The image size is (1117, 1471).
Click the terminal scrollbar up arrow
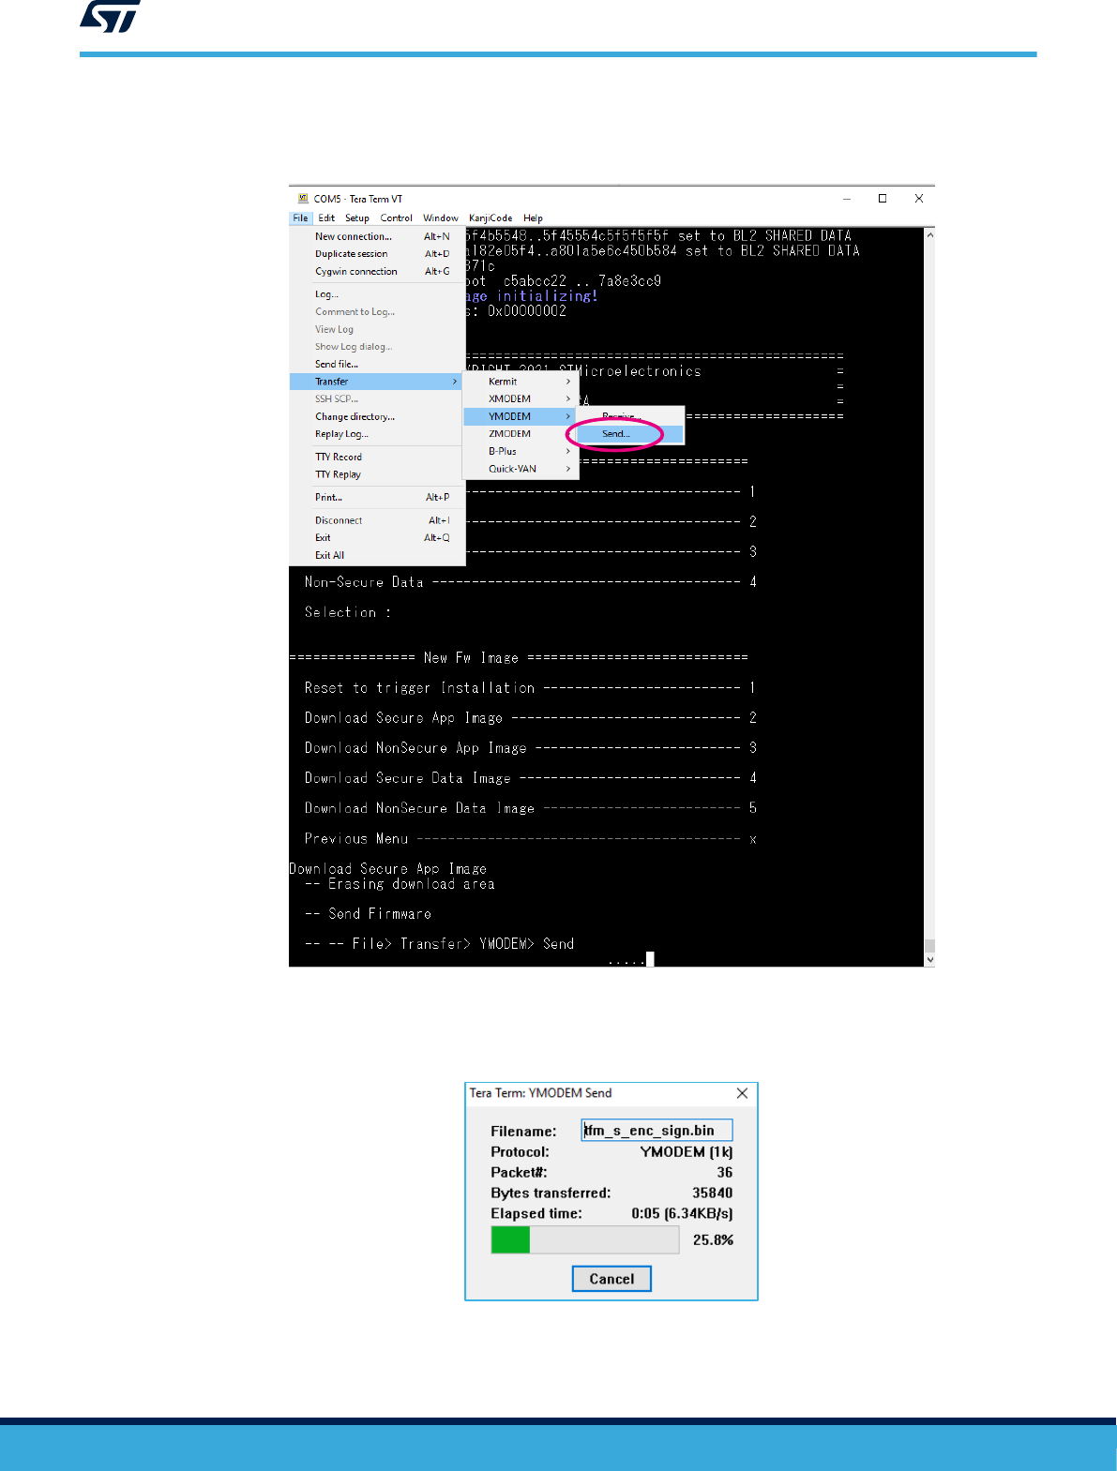tap(929, 235)
